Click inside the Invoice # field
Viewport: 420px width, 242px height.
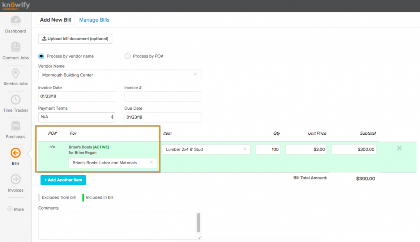coord(162,96)
